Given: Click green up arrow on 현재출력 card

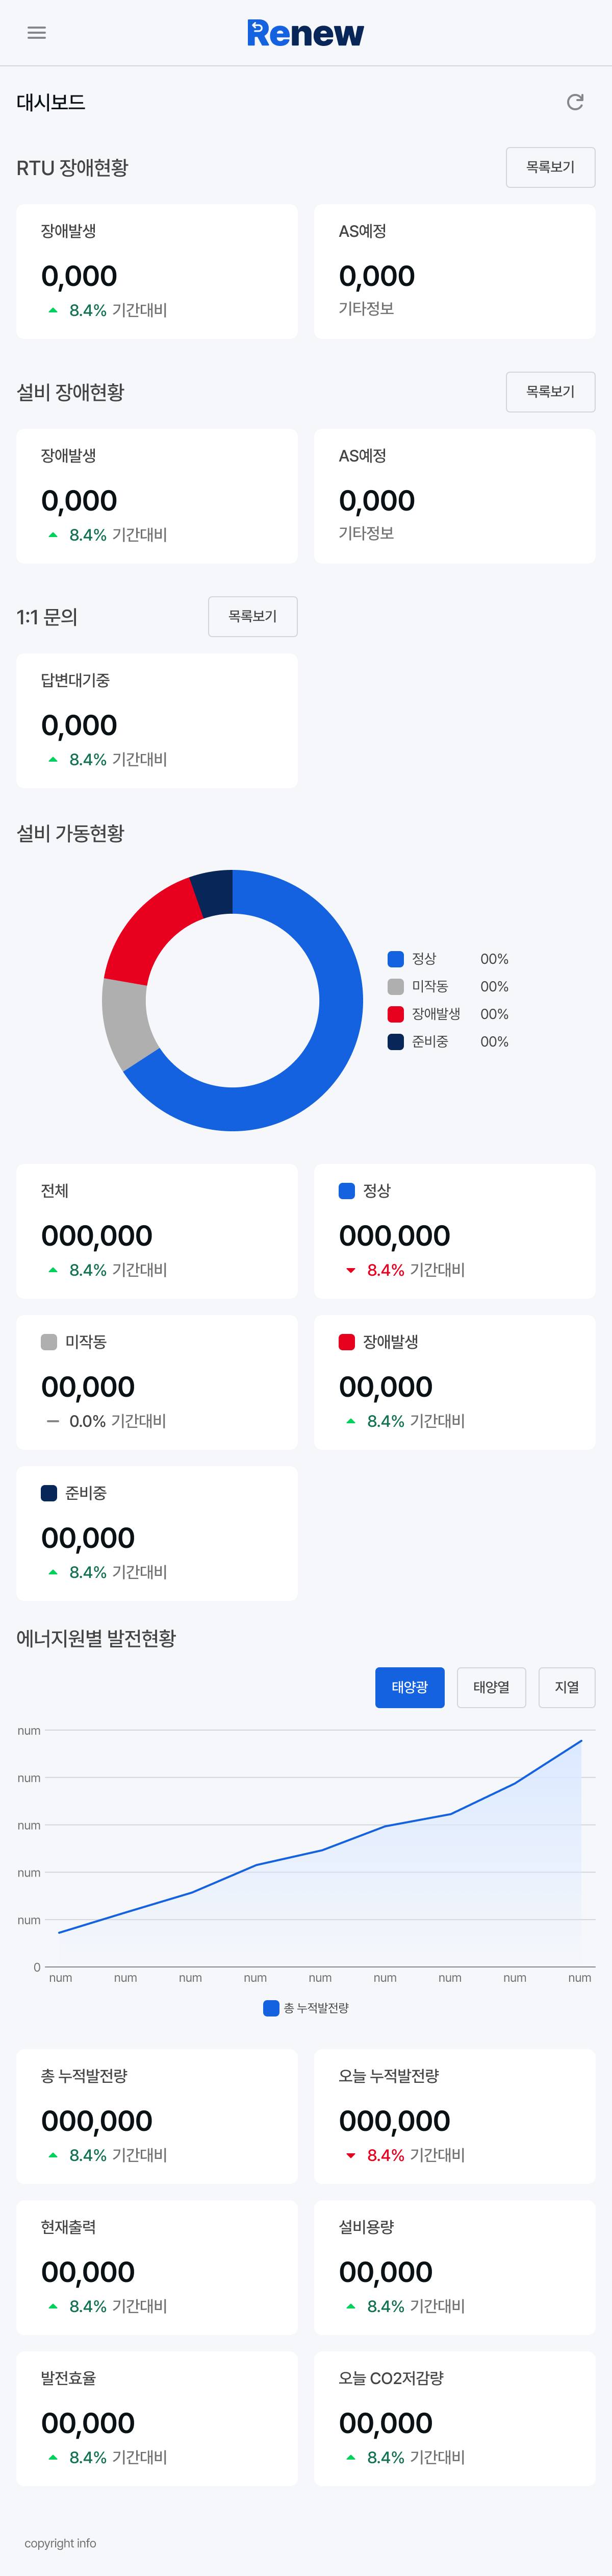Looking at the screenshot, I should point(53,2306).
